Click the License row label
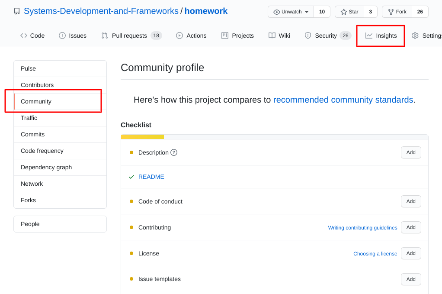The height and width of the screenshot is (294, 442). (148, 253)
